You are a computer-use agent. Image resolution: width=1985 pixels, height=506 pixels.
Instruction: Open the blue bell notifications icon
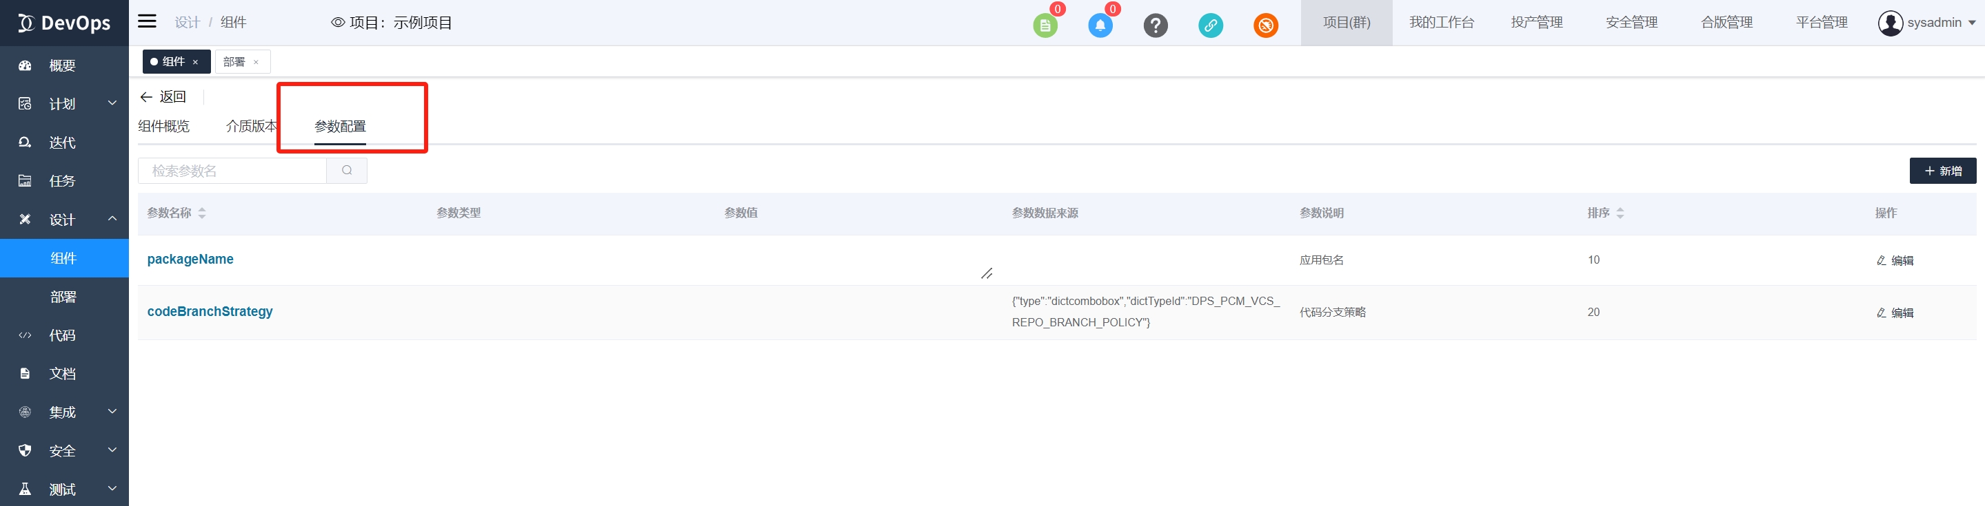(1100, 25)
